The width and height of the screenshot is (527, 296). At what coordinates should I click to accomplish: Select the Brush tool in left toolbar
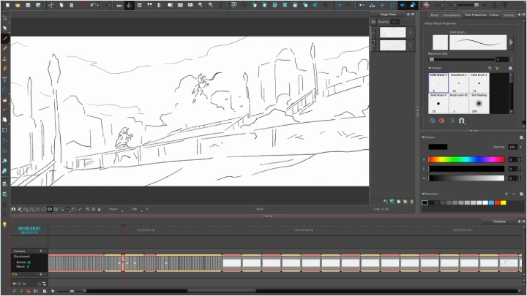coord(5,38)
